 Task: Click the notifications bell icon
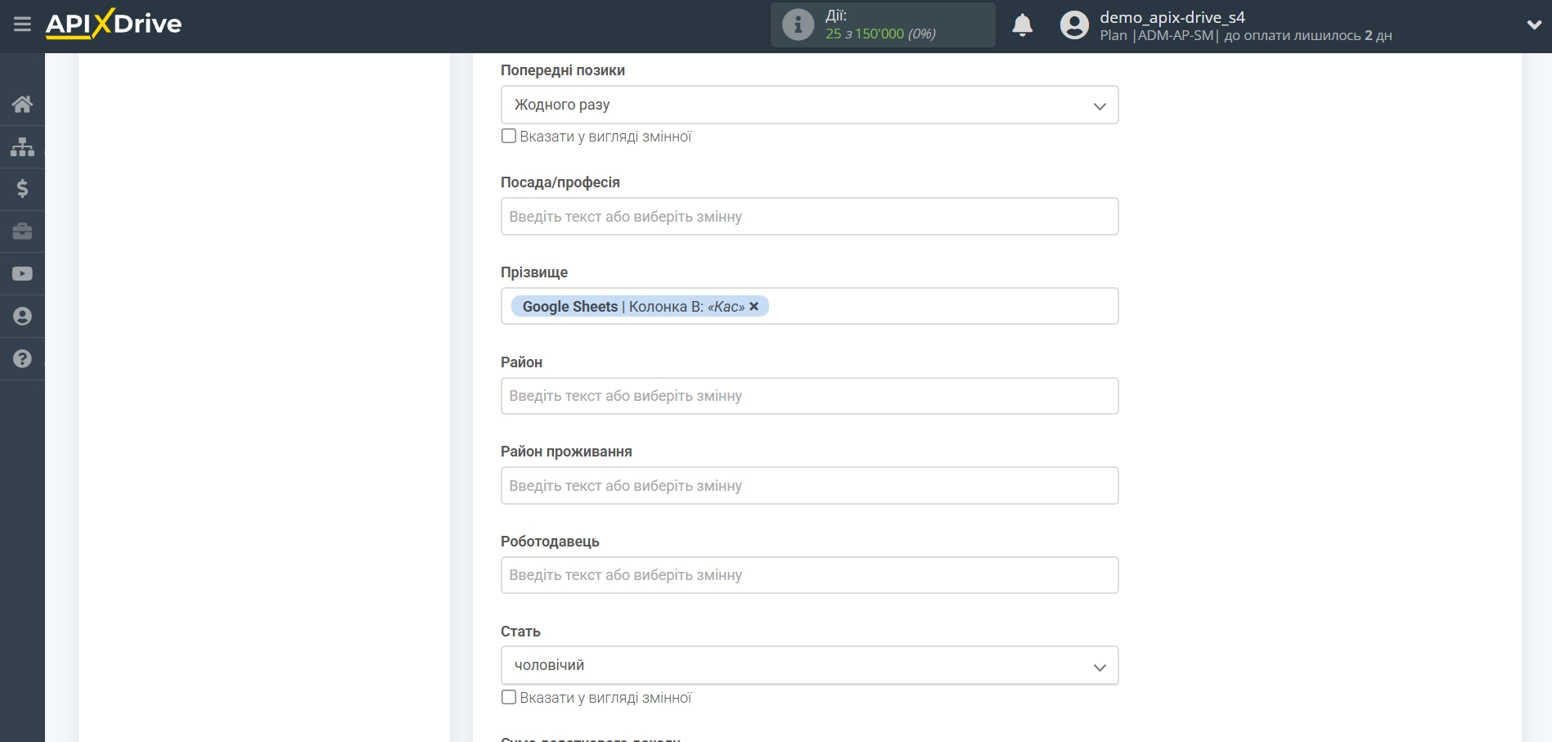[x=1022, y=25]
